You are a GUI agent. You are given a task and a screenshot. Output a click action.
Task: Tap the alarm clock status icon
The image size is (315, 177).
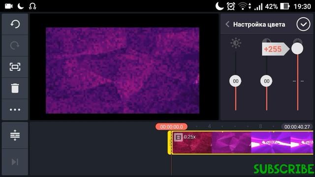[231, 6]
